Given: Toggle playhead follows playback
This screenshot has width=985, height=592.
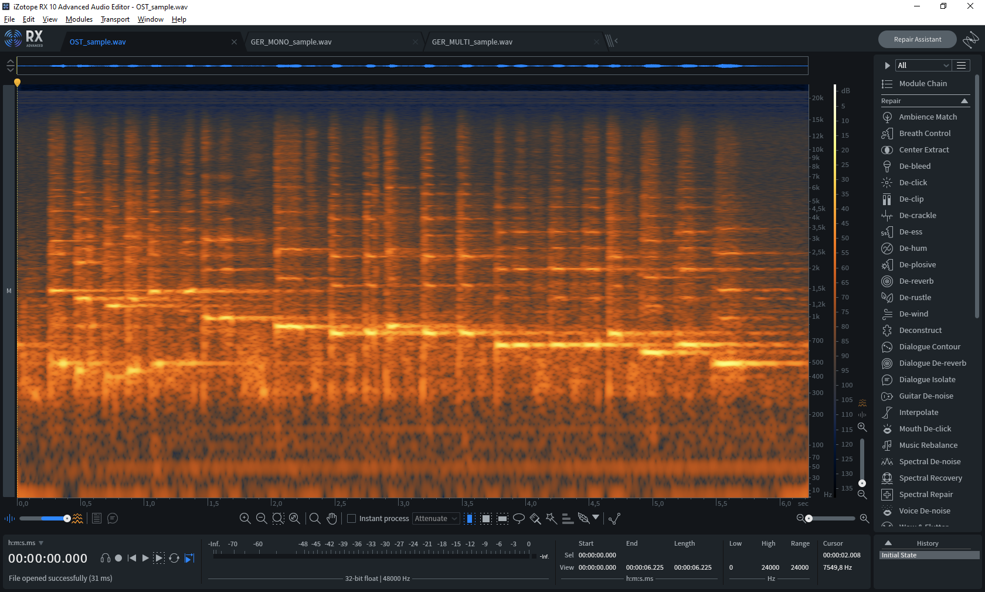Looking at the screenshot, I should [189, 558].
